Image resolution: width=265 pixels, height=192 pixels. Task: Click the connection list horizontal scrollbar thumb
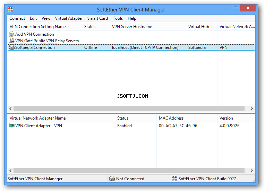point(129,108)
